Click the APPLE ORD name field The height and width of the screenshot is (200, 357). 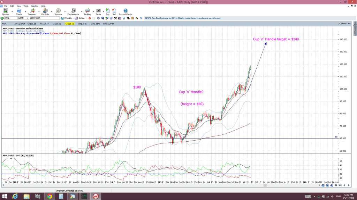click(44, 18)
